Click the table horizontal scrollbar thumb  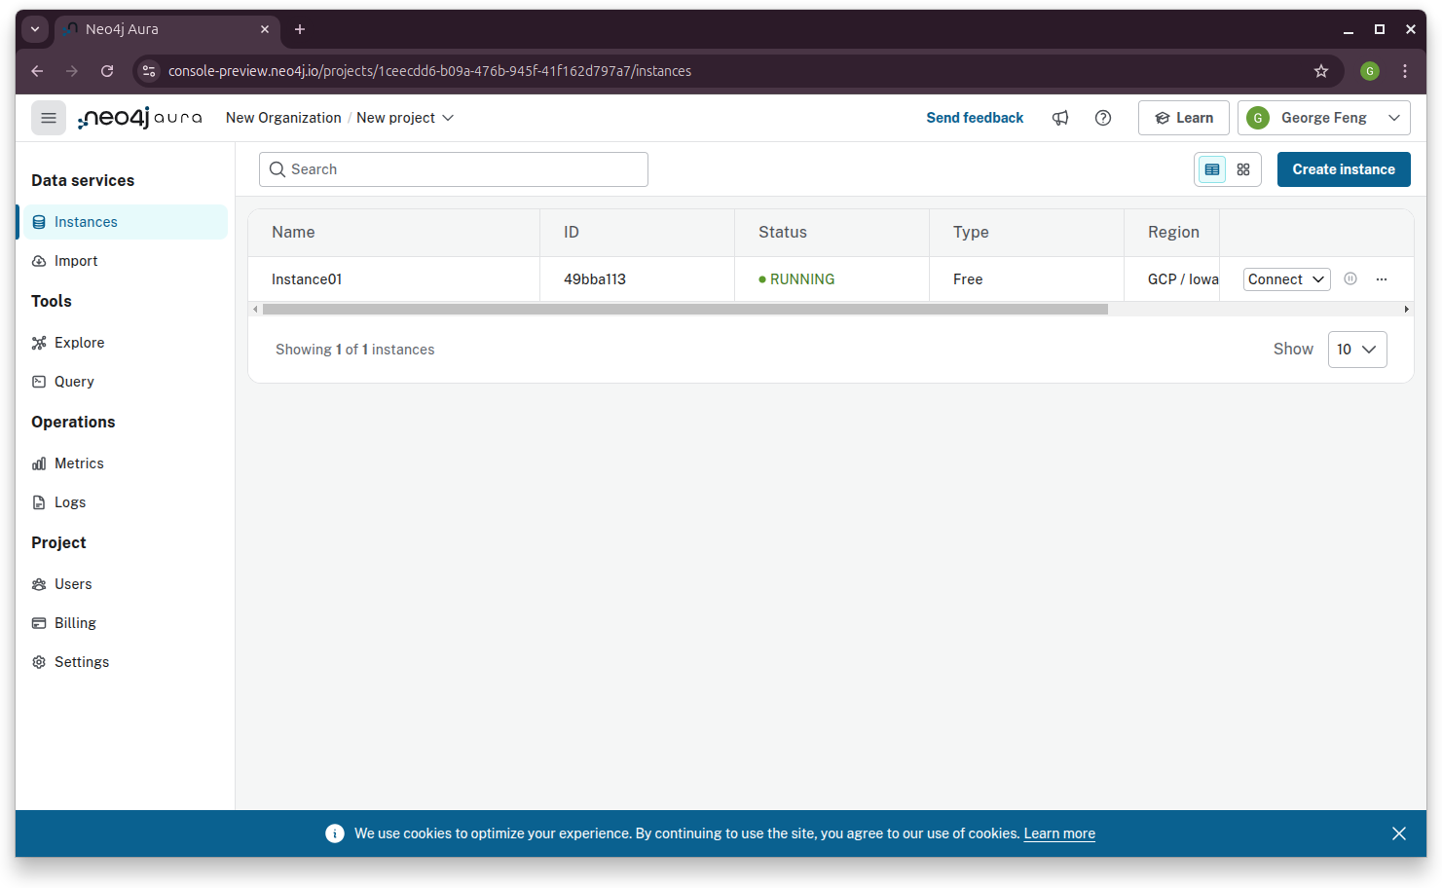(685, 310)
